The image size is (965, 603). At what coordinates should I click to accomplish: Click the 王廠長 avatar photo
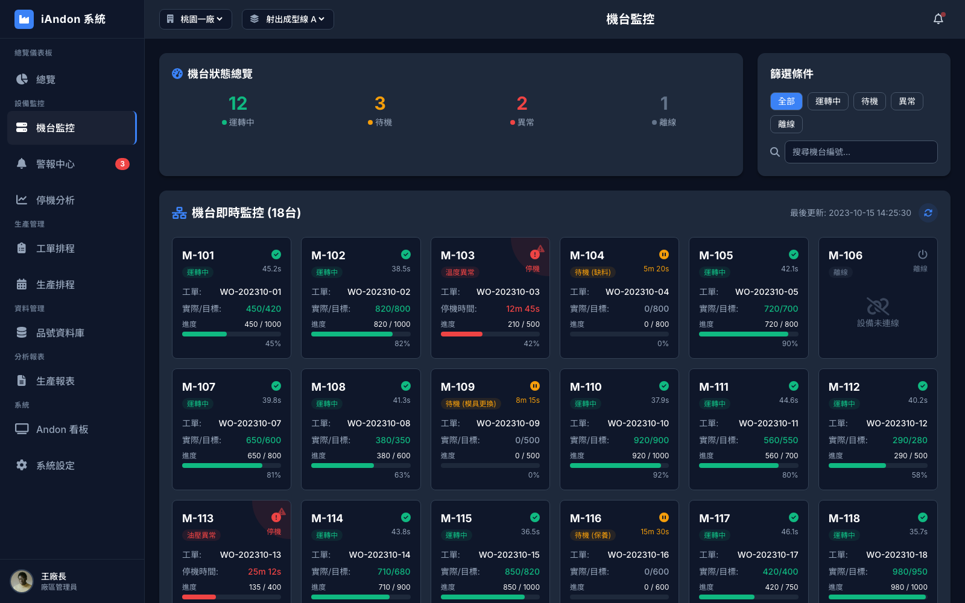tap(22, 581)
